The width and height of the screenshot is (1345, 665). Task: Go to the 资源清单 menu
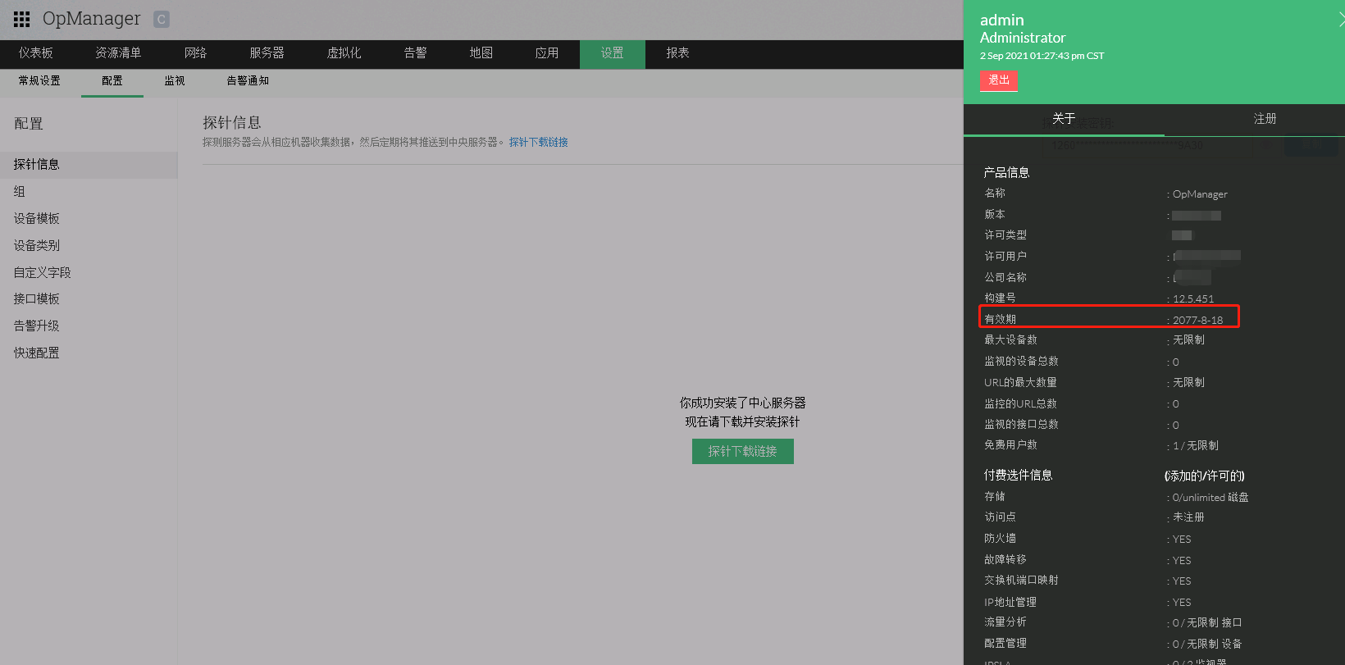(118, 53)
